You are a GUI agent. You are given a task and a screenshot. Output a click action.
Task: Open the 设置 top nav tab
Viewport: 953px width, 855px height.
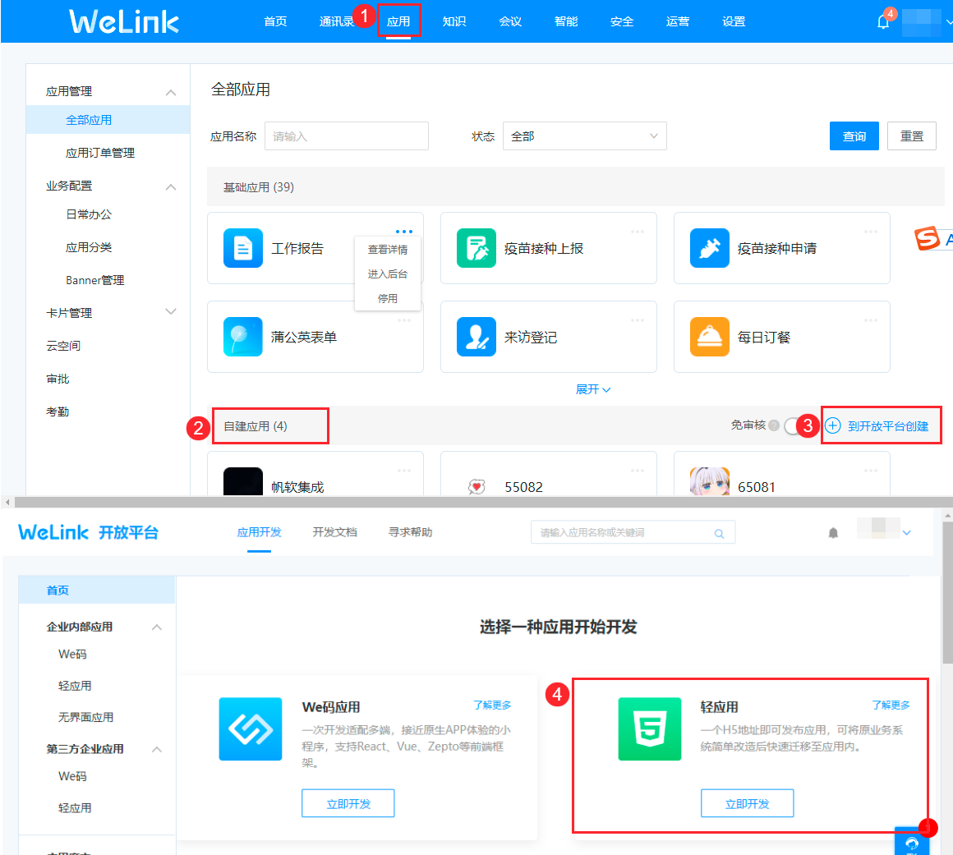734,21
